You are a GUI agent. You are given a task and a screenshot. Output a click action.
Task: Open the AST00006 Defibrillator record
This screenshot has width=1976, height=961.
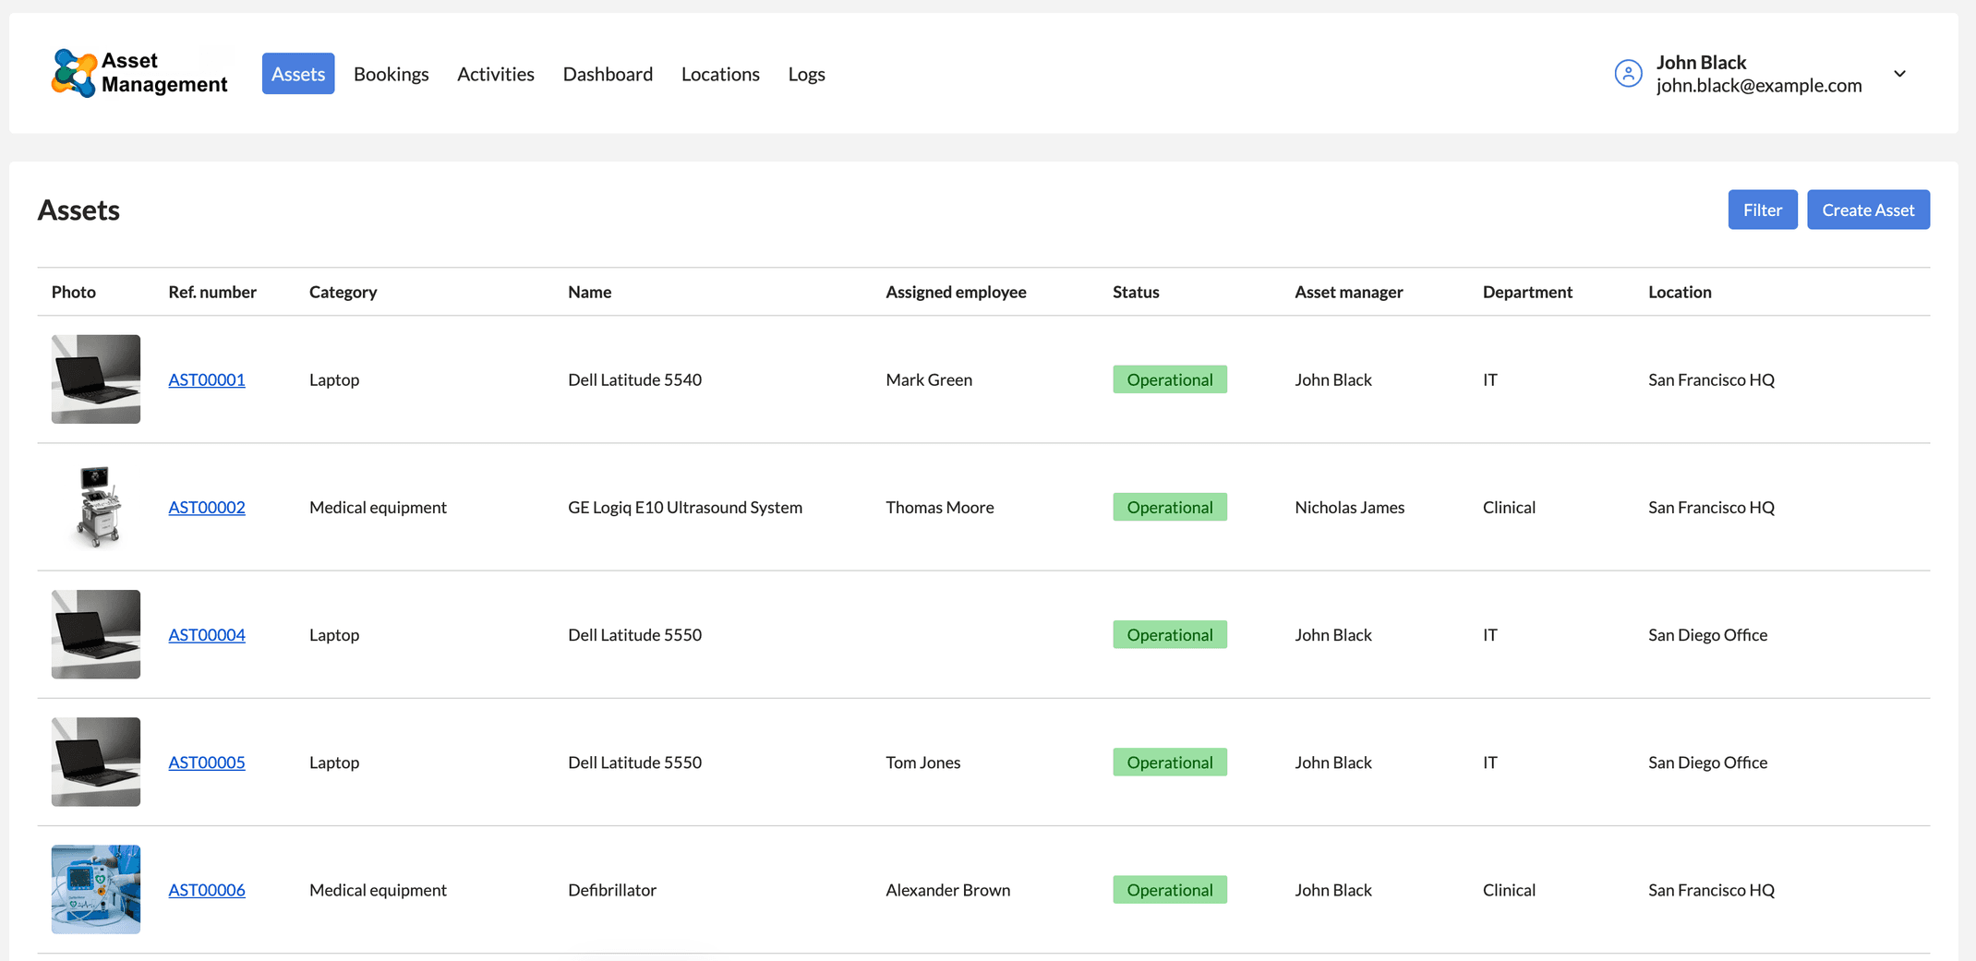coord(206,890)
